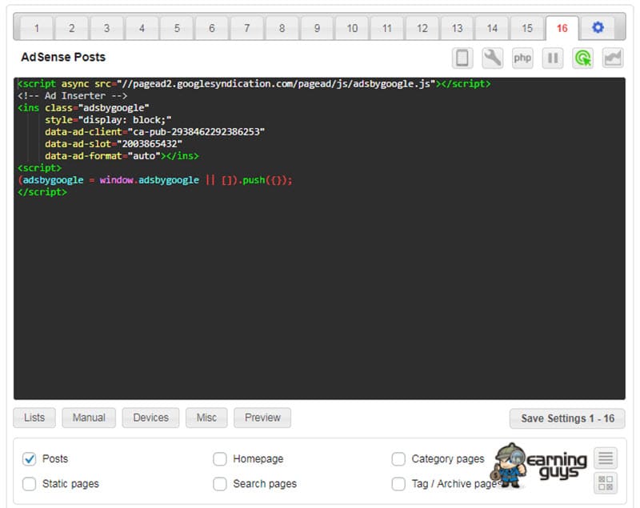This screenshot has width=640, height=508.
Task: Click inside the code editor area
Action: point(319,238)
